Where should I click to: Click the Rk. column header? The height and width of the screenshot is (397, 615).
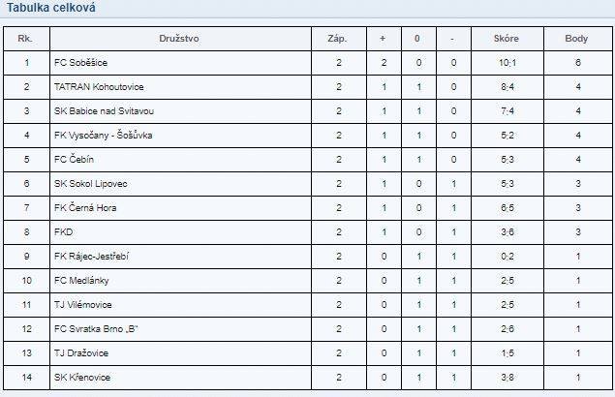tap(25, 39)
